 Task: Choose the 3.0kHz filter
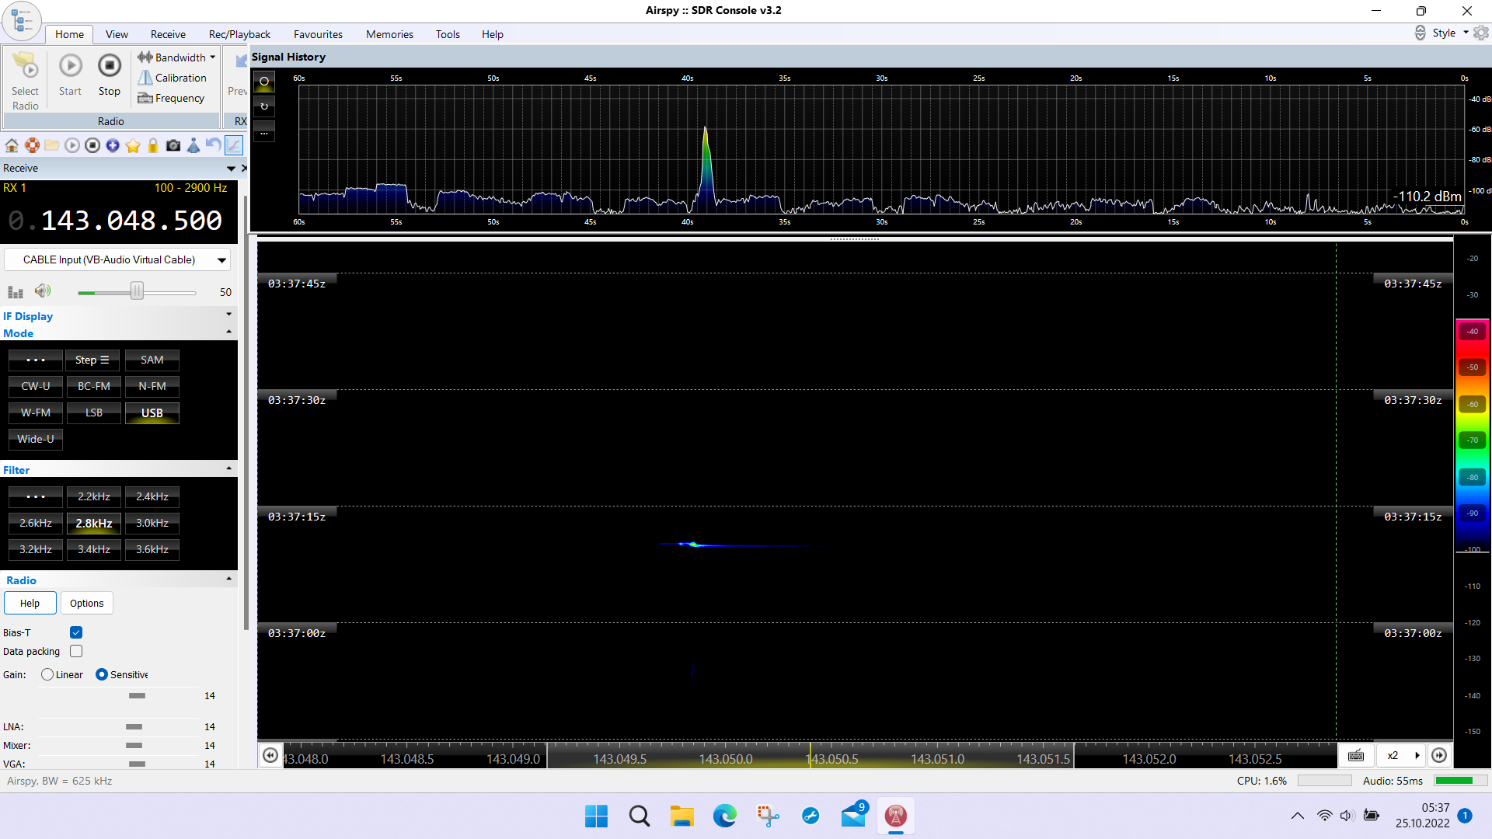pyautogui.click(x=152, y=523)
